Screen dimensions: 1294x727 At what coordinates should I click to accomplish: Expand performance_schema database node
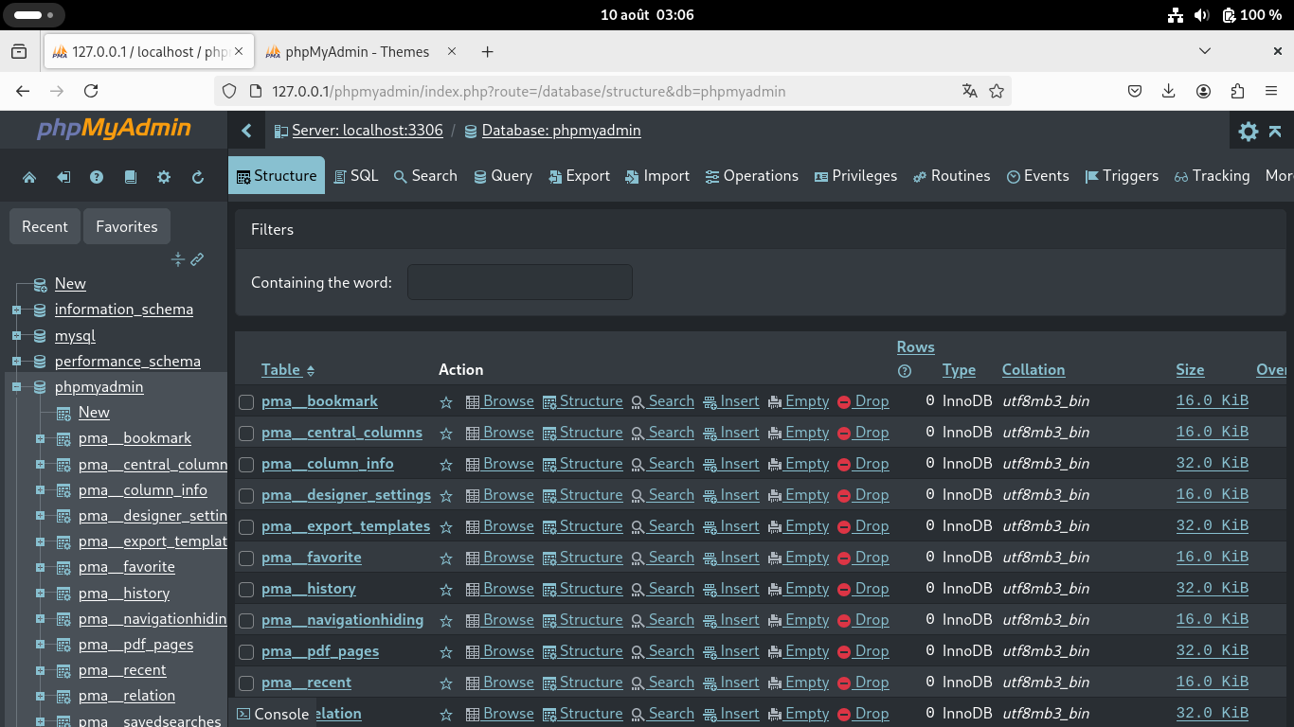[x=16, y=362]
